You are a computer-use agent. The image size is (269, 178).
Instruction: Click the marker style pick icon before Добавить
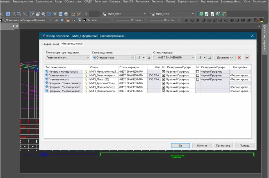[x=209, y=58]
